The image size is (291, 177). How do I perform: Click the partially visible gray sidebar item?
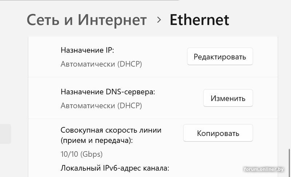[5, 134]
